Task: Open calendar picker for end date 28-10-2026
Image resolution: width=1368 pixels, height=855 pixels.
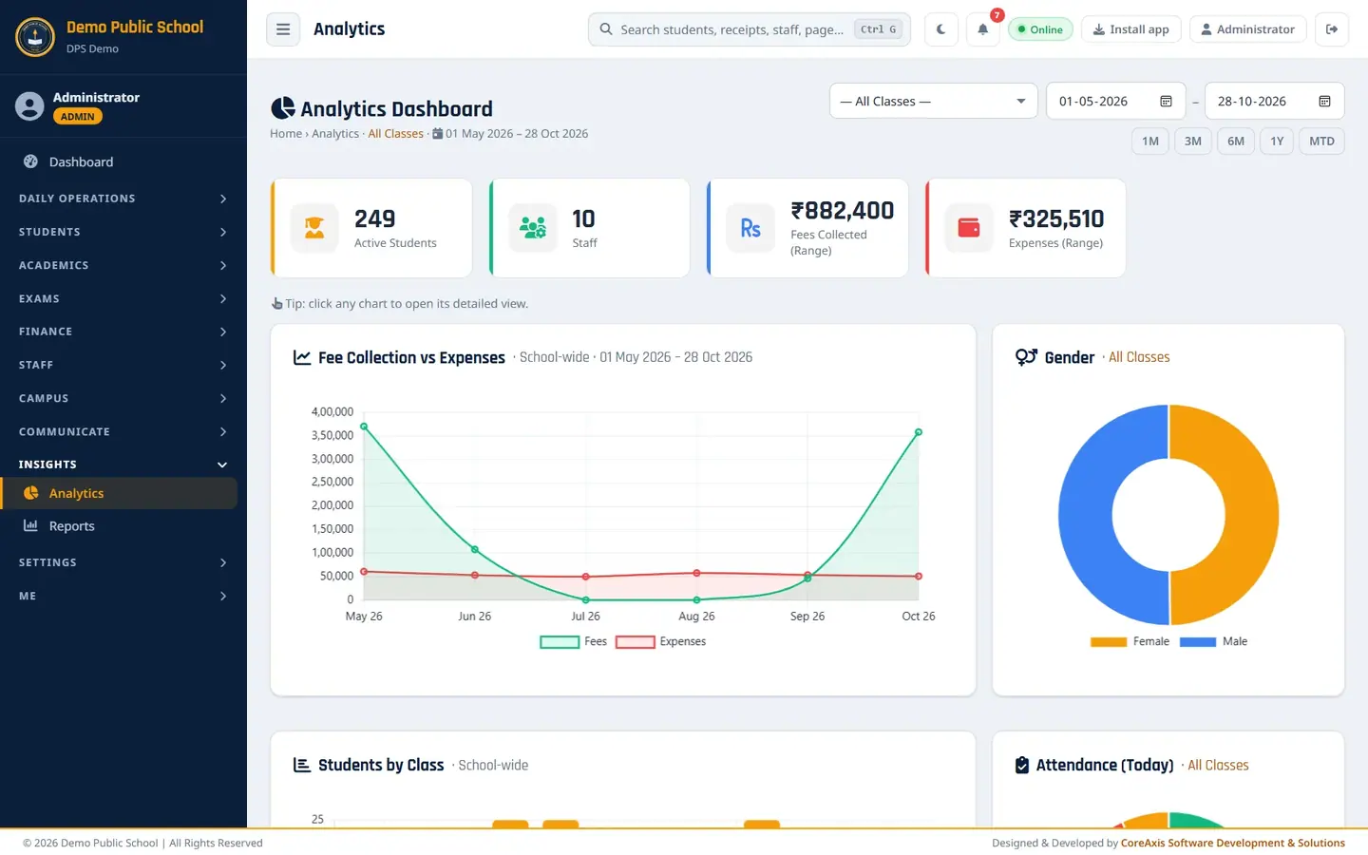Action: point(1324,102)
